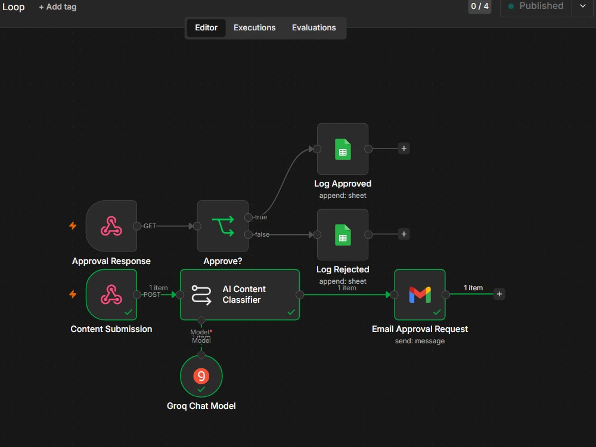The height and width of the screenshot is (447, 596).
Task: Click output connector of AI Content Classifier
Action: pos(300,294)
